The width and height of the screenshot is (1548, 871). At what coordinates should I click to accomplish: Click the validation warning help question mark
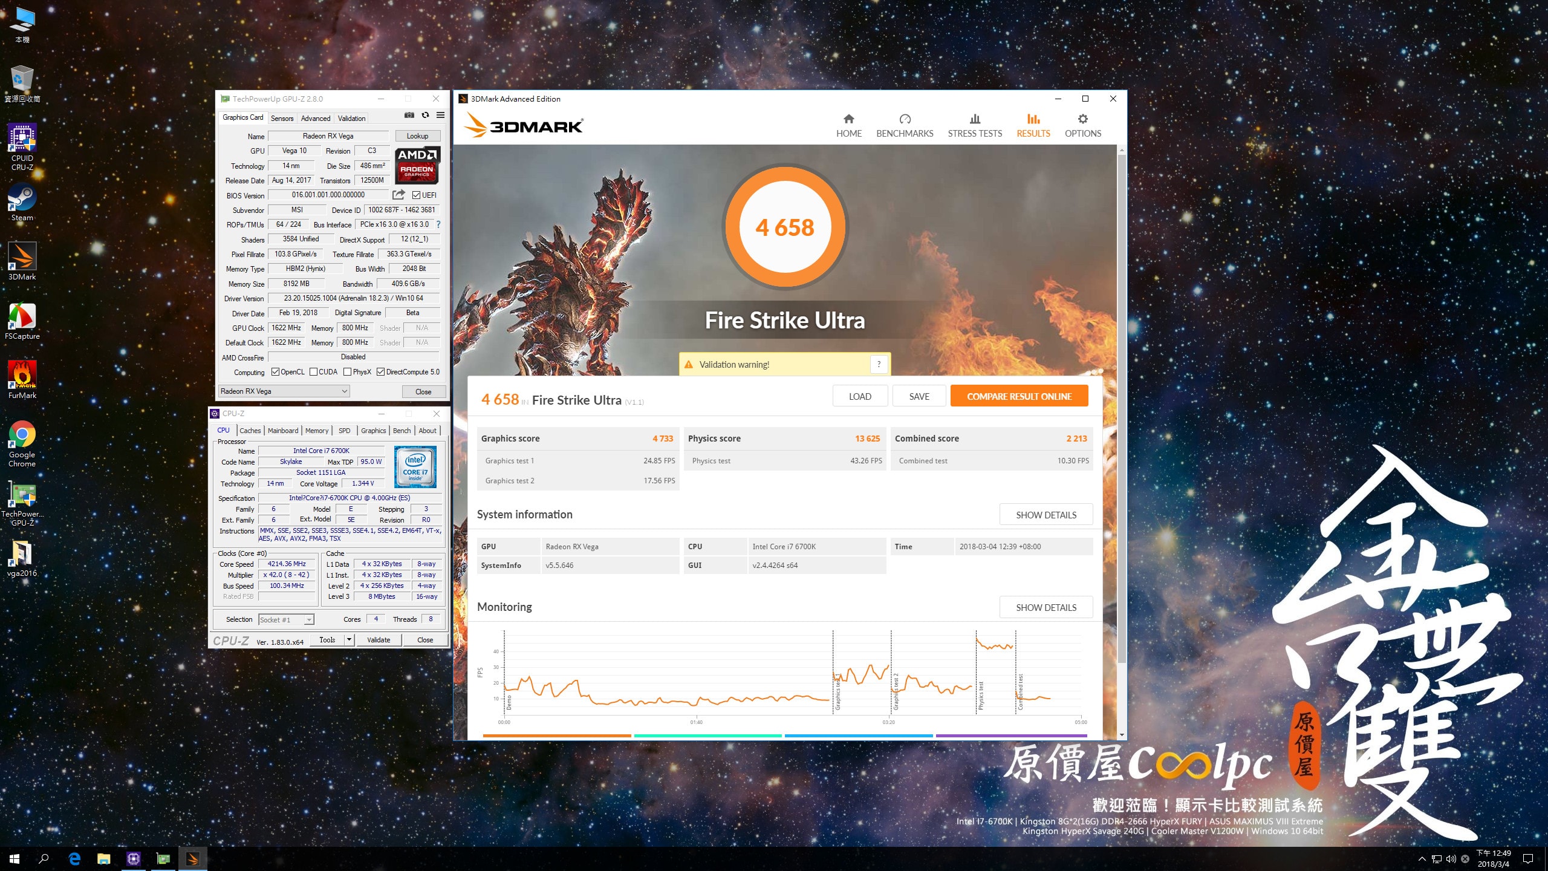(879, 364)
